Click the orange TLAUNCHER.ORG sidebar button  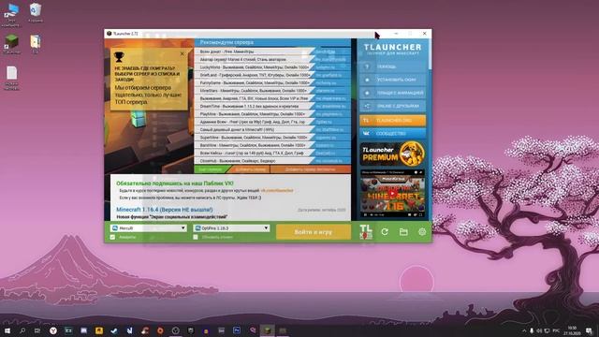[x=393, y=121]
